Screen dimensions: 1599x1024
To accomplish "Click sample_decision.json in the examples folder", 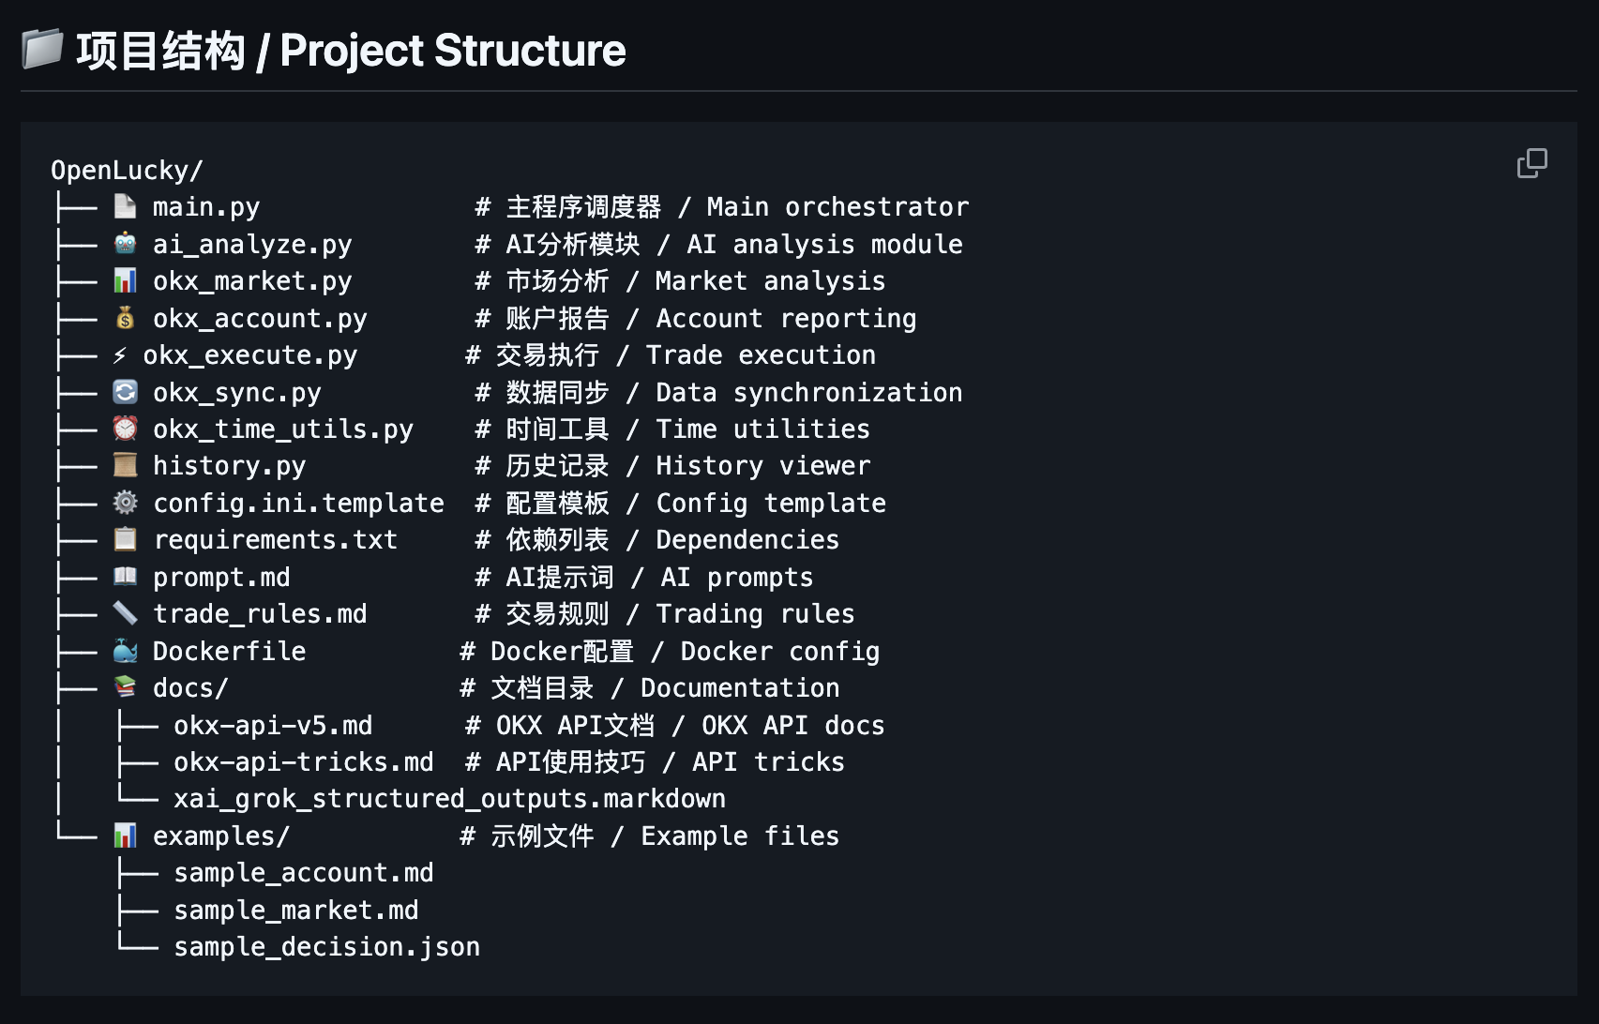I will click(326, 947).
